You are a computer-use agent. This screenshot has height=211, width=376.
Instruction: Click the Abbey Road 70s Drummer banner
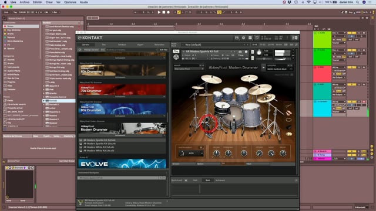coord(122,90)
